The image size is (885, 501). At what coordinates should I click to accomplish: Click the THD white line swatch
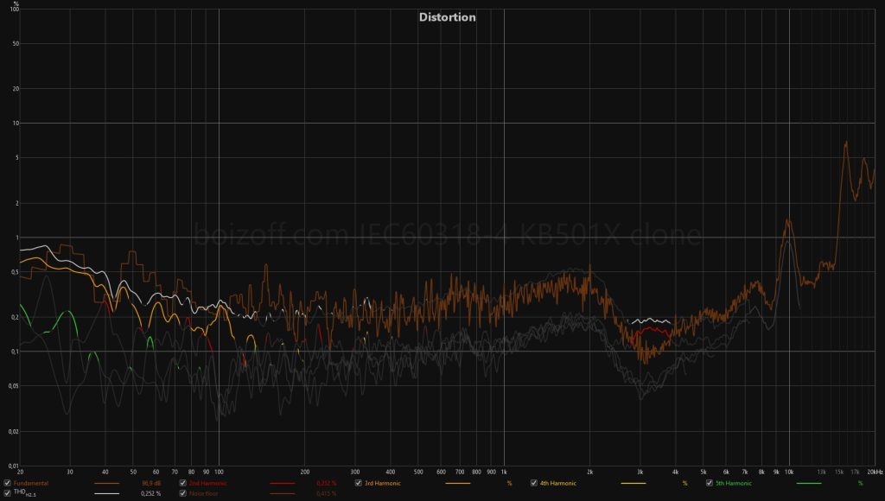[x=106, y=494]
